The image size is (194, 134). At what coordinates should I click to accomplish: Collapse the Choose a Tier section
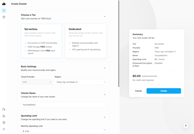point(105,16)
